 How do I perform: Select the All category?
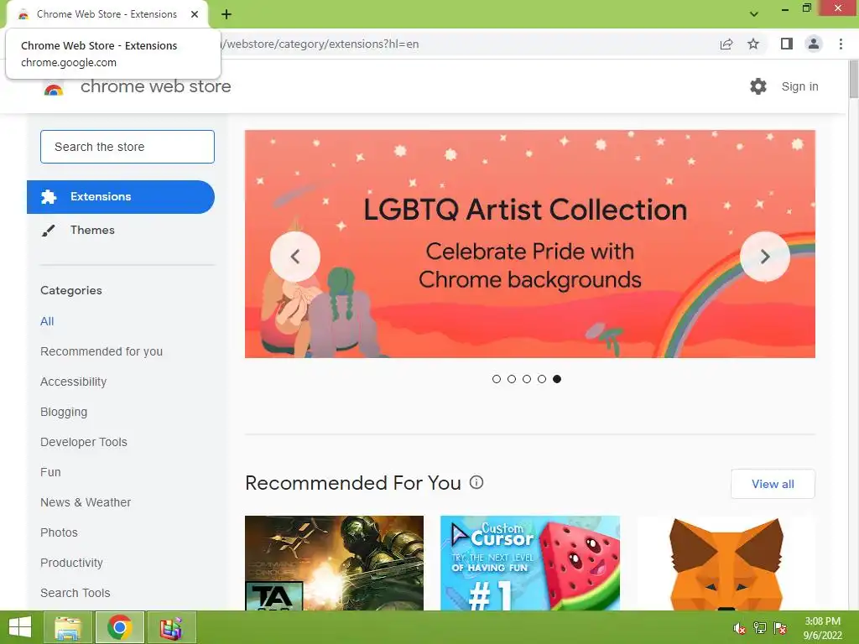(x=47, y=321)
